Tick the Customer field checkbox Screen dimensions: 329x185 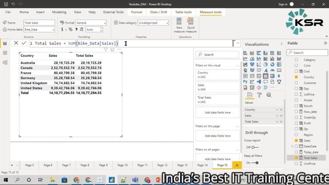click(x=296, y=83)
